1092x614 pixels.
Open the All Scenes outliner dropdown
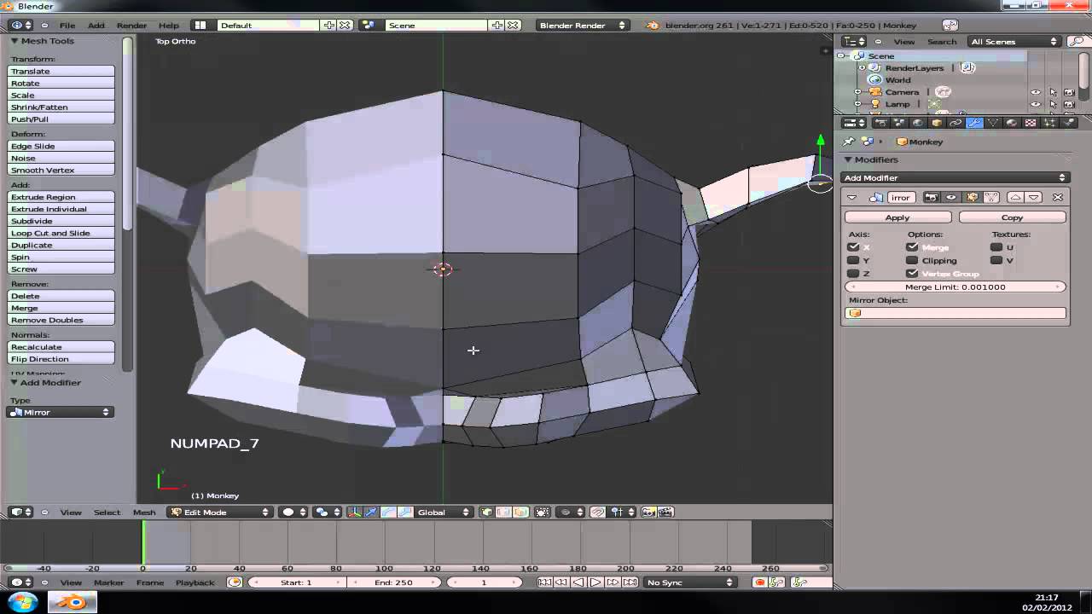tap(1014, 41)
